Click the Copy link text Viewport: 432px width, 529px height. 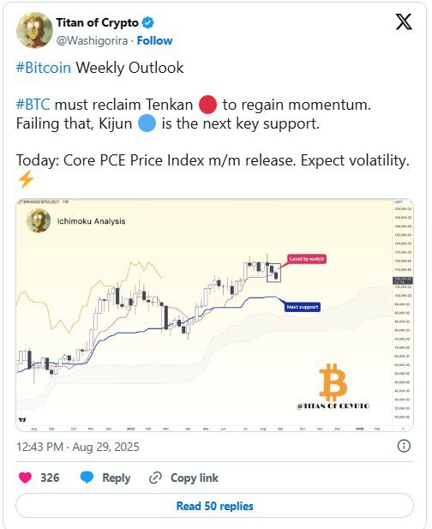[x=195, y=478]
